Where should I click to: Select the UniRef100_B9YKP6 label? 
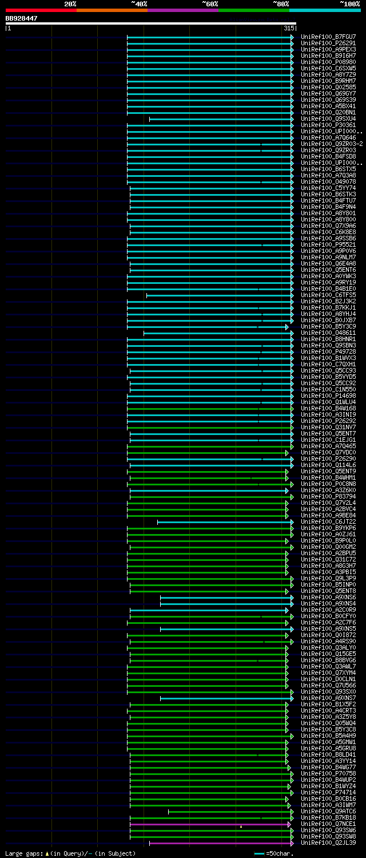pos(328,528)
